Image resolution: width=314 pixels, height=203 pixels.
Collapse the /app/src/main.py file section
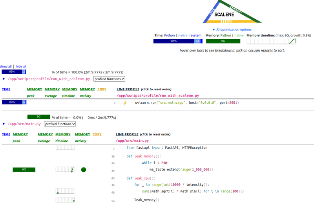4,124
